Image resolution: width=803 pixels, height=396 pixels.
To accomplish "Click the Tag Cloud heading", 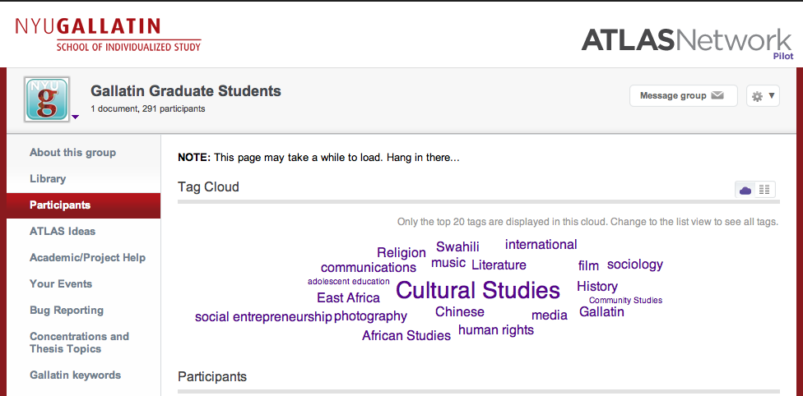I will coord(208,186).
